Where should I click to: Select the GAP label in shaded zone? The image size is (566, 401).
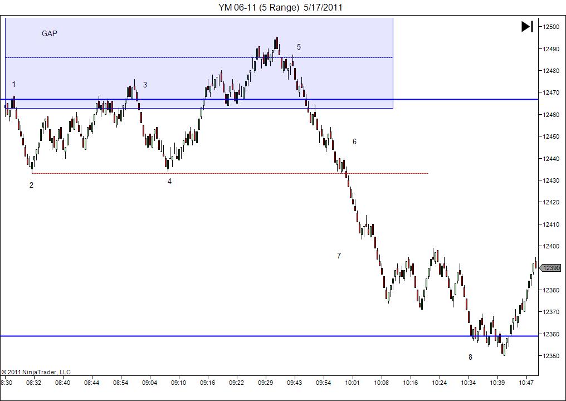[x=50, y=33]
